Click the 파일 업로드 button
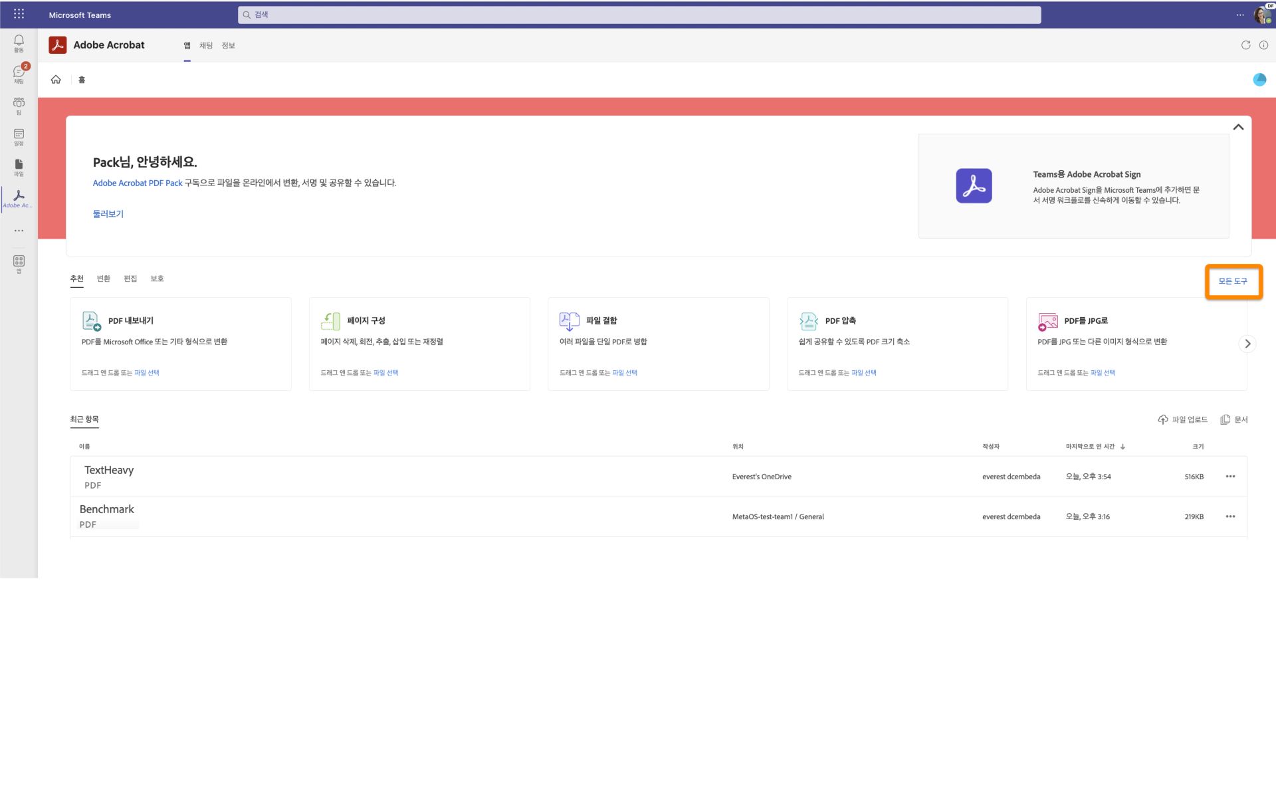 pos(1182,419)
